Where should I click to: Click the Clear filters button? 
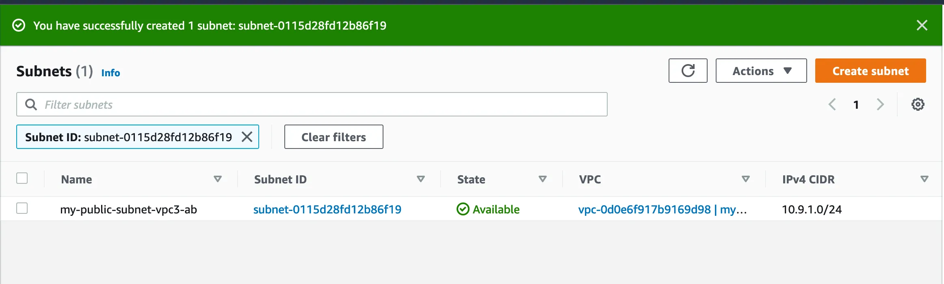click(333, 137)
